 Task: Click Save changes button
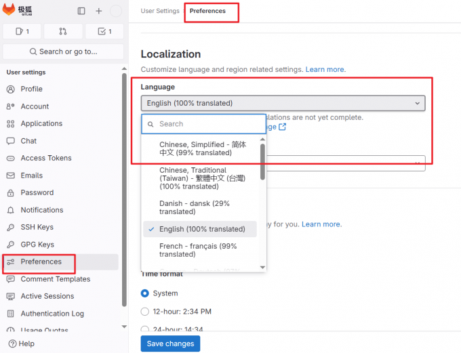click(170, 344)
